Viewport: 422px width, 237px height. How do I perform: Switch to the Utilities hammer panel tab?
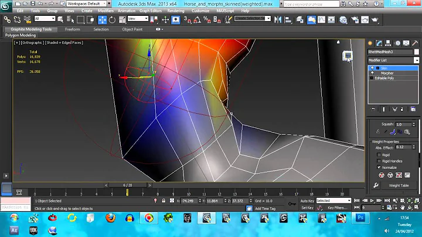coord(415,43)
